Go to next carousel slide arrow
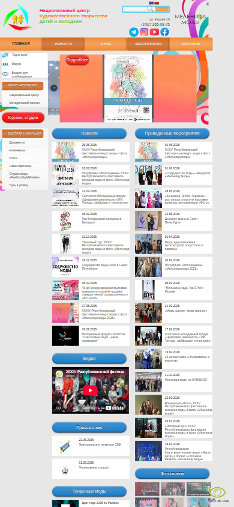234x507 pixels. [x=202, y=88]
